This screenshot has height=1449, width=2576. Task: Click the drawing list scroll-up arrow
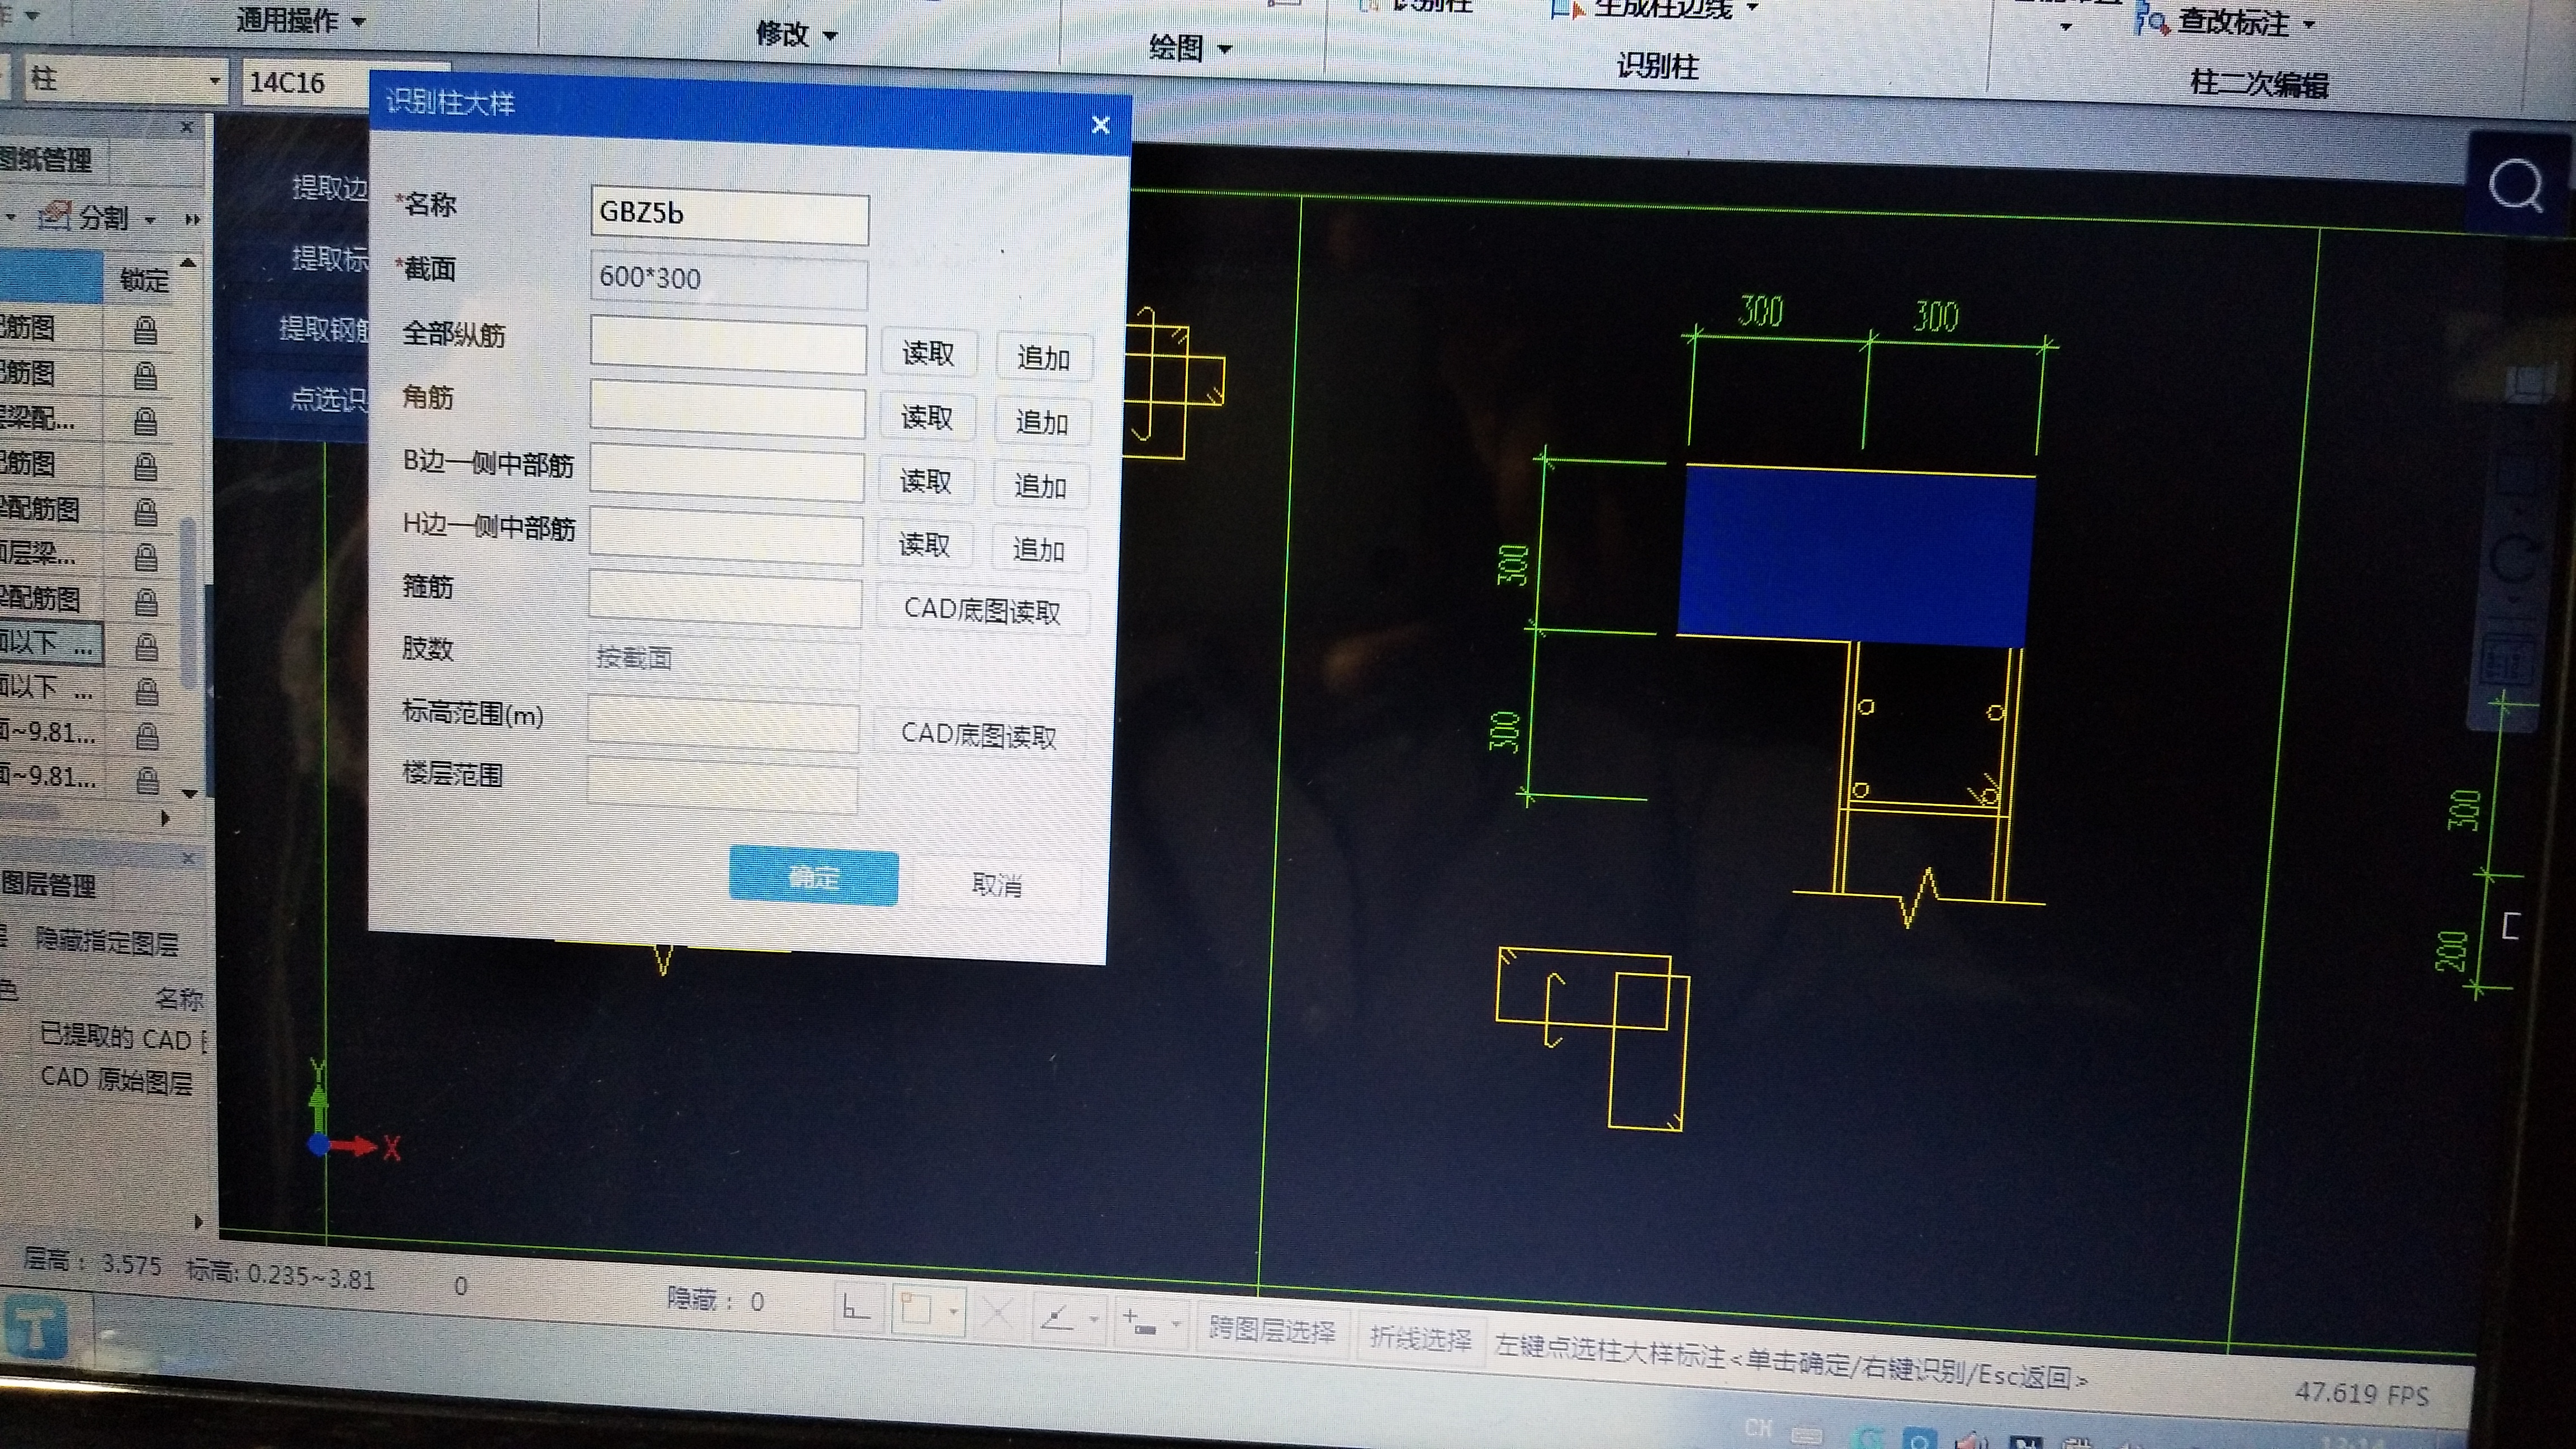[187, 262]
